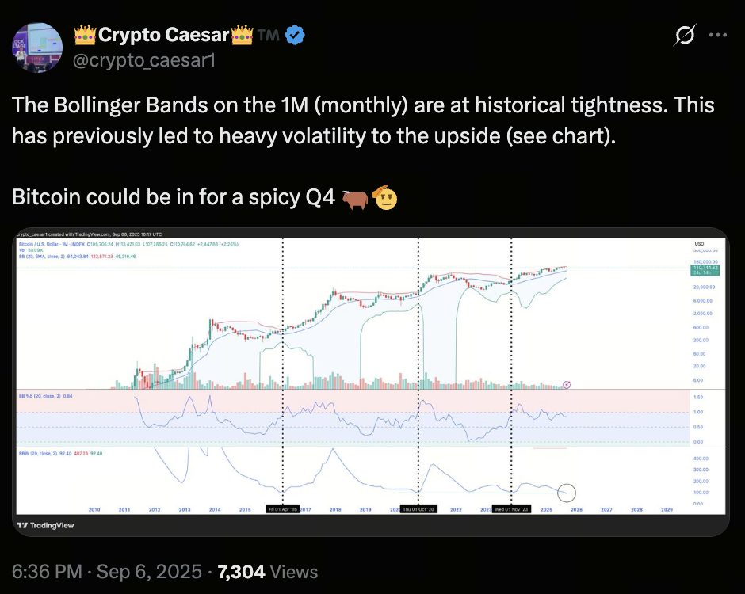This screenshot has height=594, width=745.
Task: Click the purple lightning bolt chart icon
Action: click(x=567, y=385)
